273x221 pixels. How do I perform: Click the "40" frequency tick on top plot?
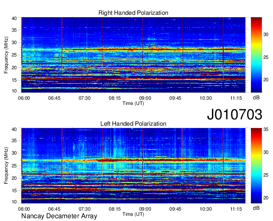(x=14, y=18)
